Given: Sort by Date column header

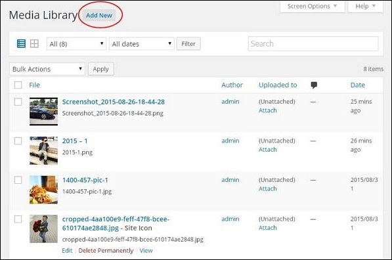Looking at the screenshot, I should 357,85.
